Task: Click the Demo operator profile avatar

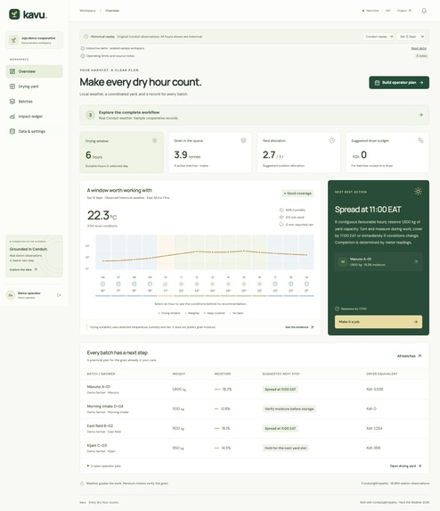Action: click(x=11, y=295)
